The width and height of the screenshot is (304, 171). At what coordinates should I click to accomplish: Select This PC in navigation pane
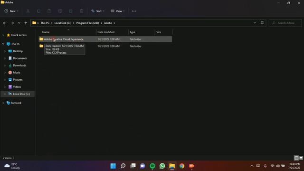coord(16,44)
